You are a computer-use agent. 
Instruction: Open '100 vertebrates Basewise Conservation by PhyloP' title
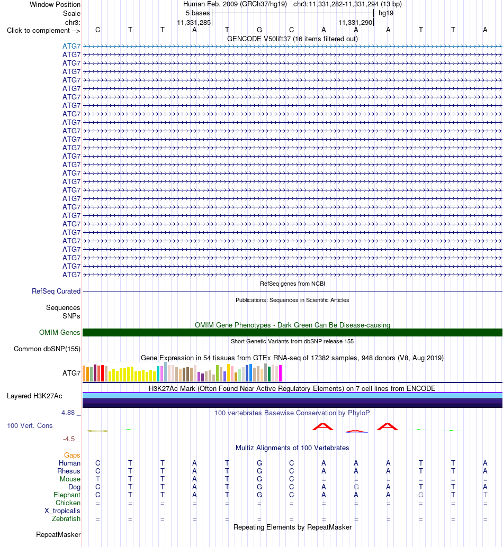click(x=292, y=413)
